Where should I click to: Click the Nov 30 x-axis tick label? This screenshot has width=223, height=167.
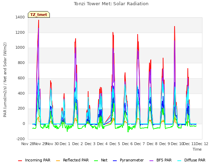(x=53, y=144)
